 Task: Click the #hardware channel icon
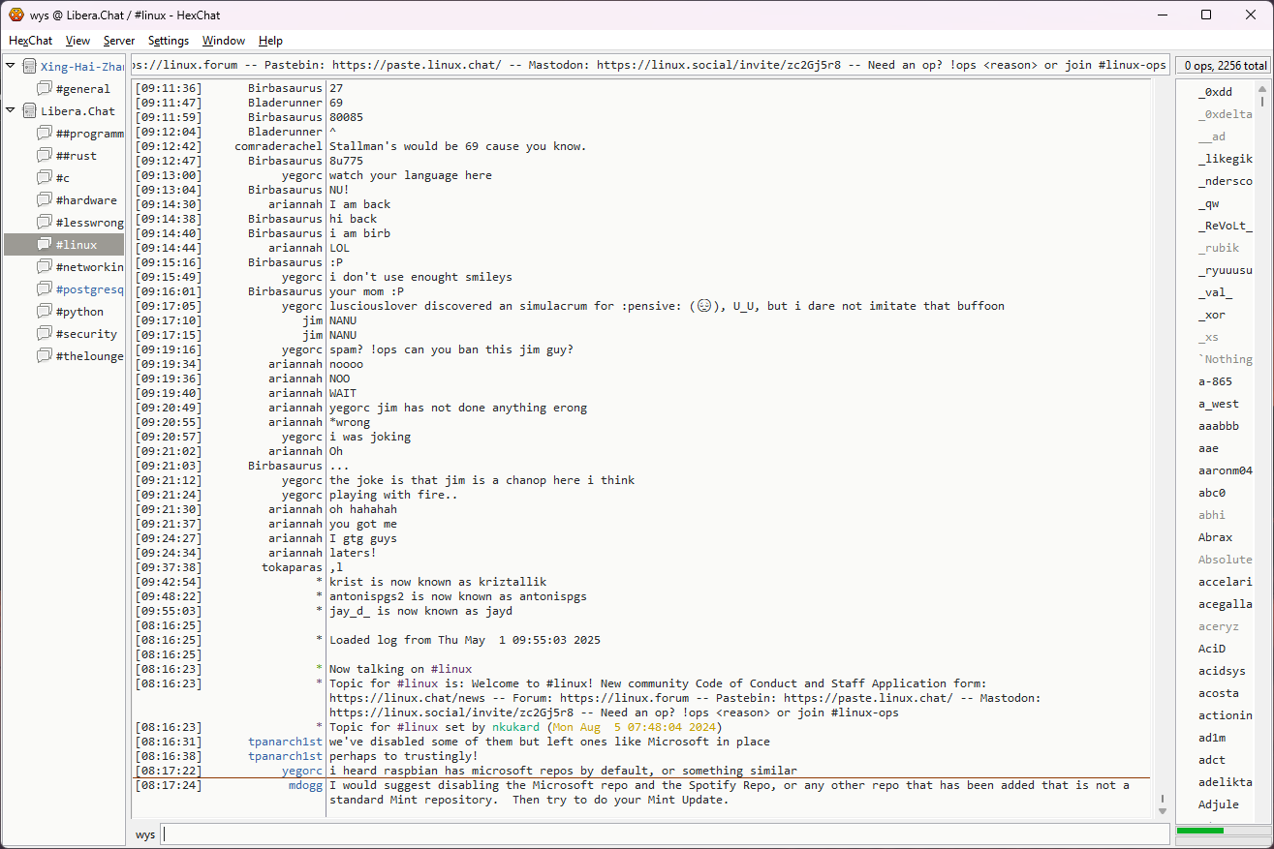coord(45,200)
